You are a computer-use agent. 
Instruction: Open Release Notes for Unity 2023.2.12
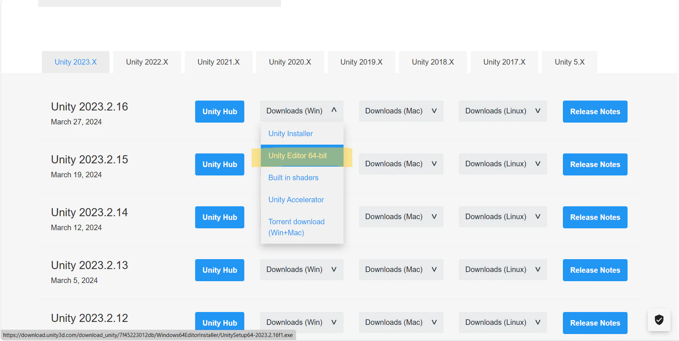tap(595, 323)
